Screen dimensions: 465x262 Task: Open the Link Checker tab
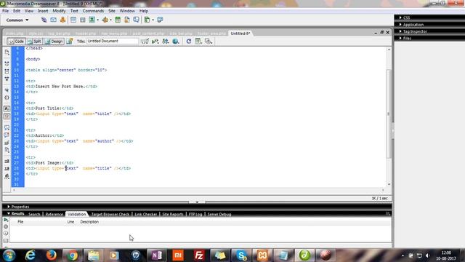click(145, 214)
